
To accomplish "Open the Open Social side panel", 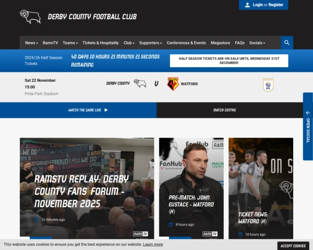I will [x=308, y=127].
